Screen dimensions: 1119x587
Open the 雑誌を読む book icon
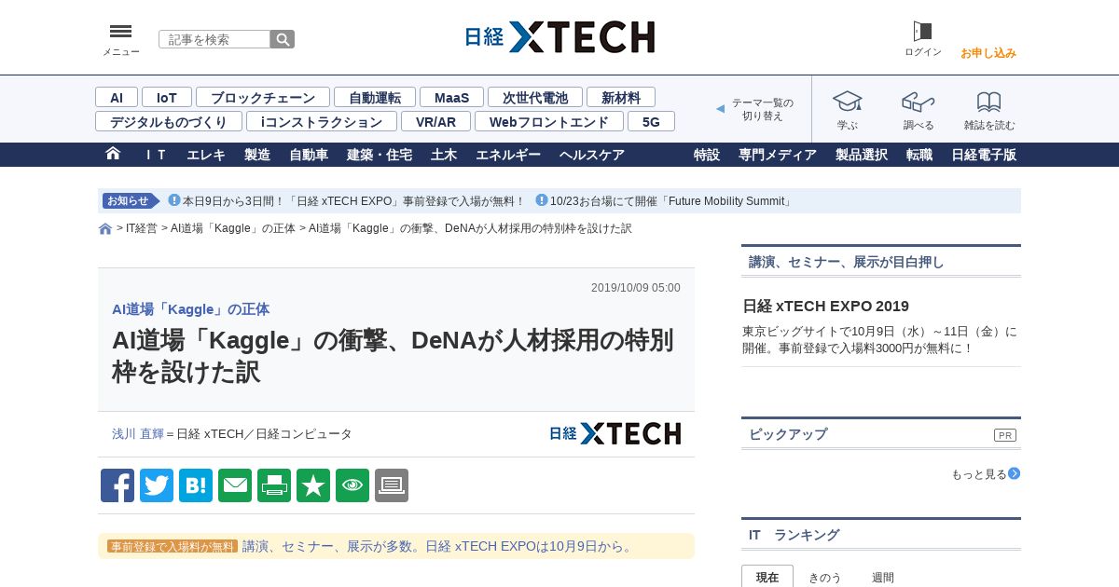(989, 102)
